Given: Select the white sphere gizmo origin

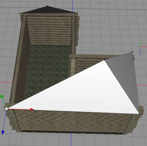Looking at the screenshot, I should [x=6, y=109].
